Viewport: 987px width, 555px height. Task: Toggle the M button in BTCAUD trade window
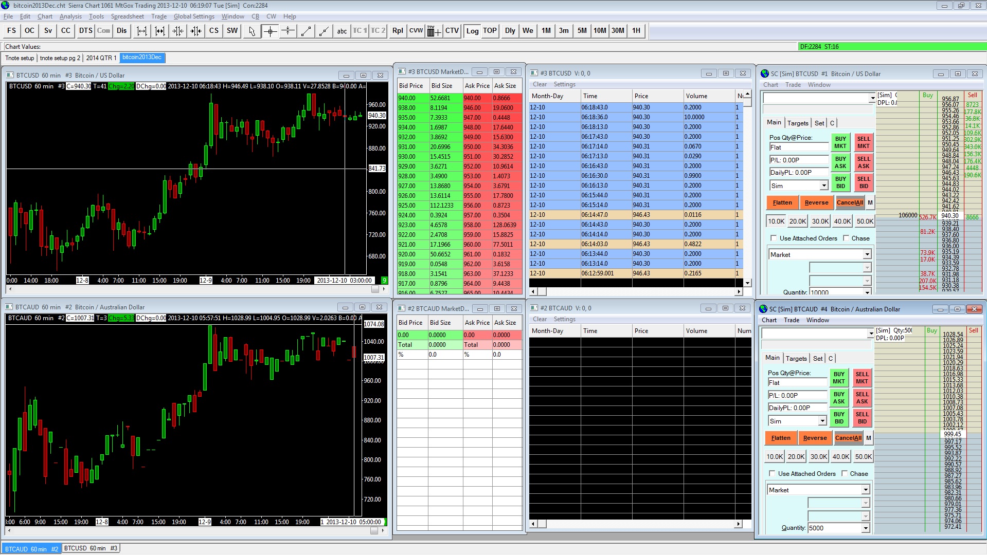point(869,438)
